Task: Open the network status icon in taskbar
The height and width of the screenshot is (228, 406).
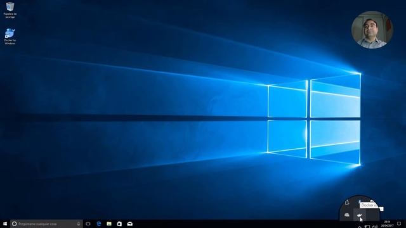Action: tap(367, 227)
